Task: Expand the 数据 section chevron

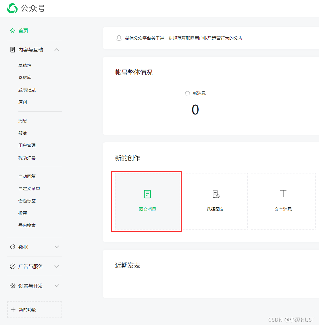Action: 57,247
